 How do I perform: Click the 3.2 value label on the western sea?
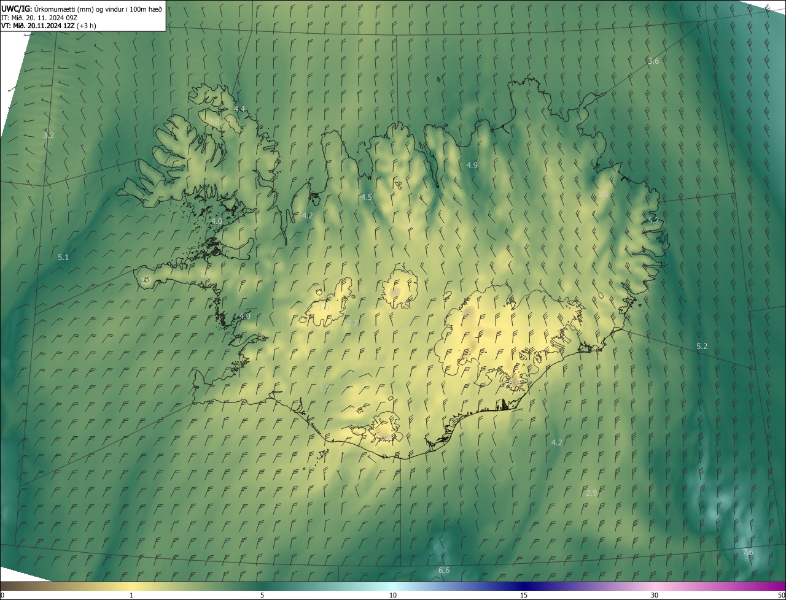pos(49,135)
